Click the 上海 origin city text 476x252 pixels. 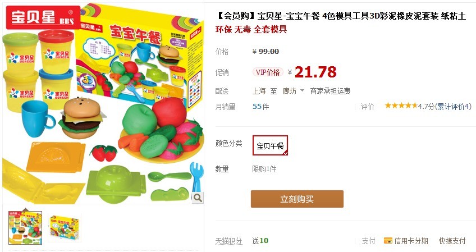click(259, 91)
